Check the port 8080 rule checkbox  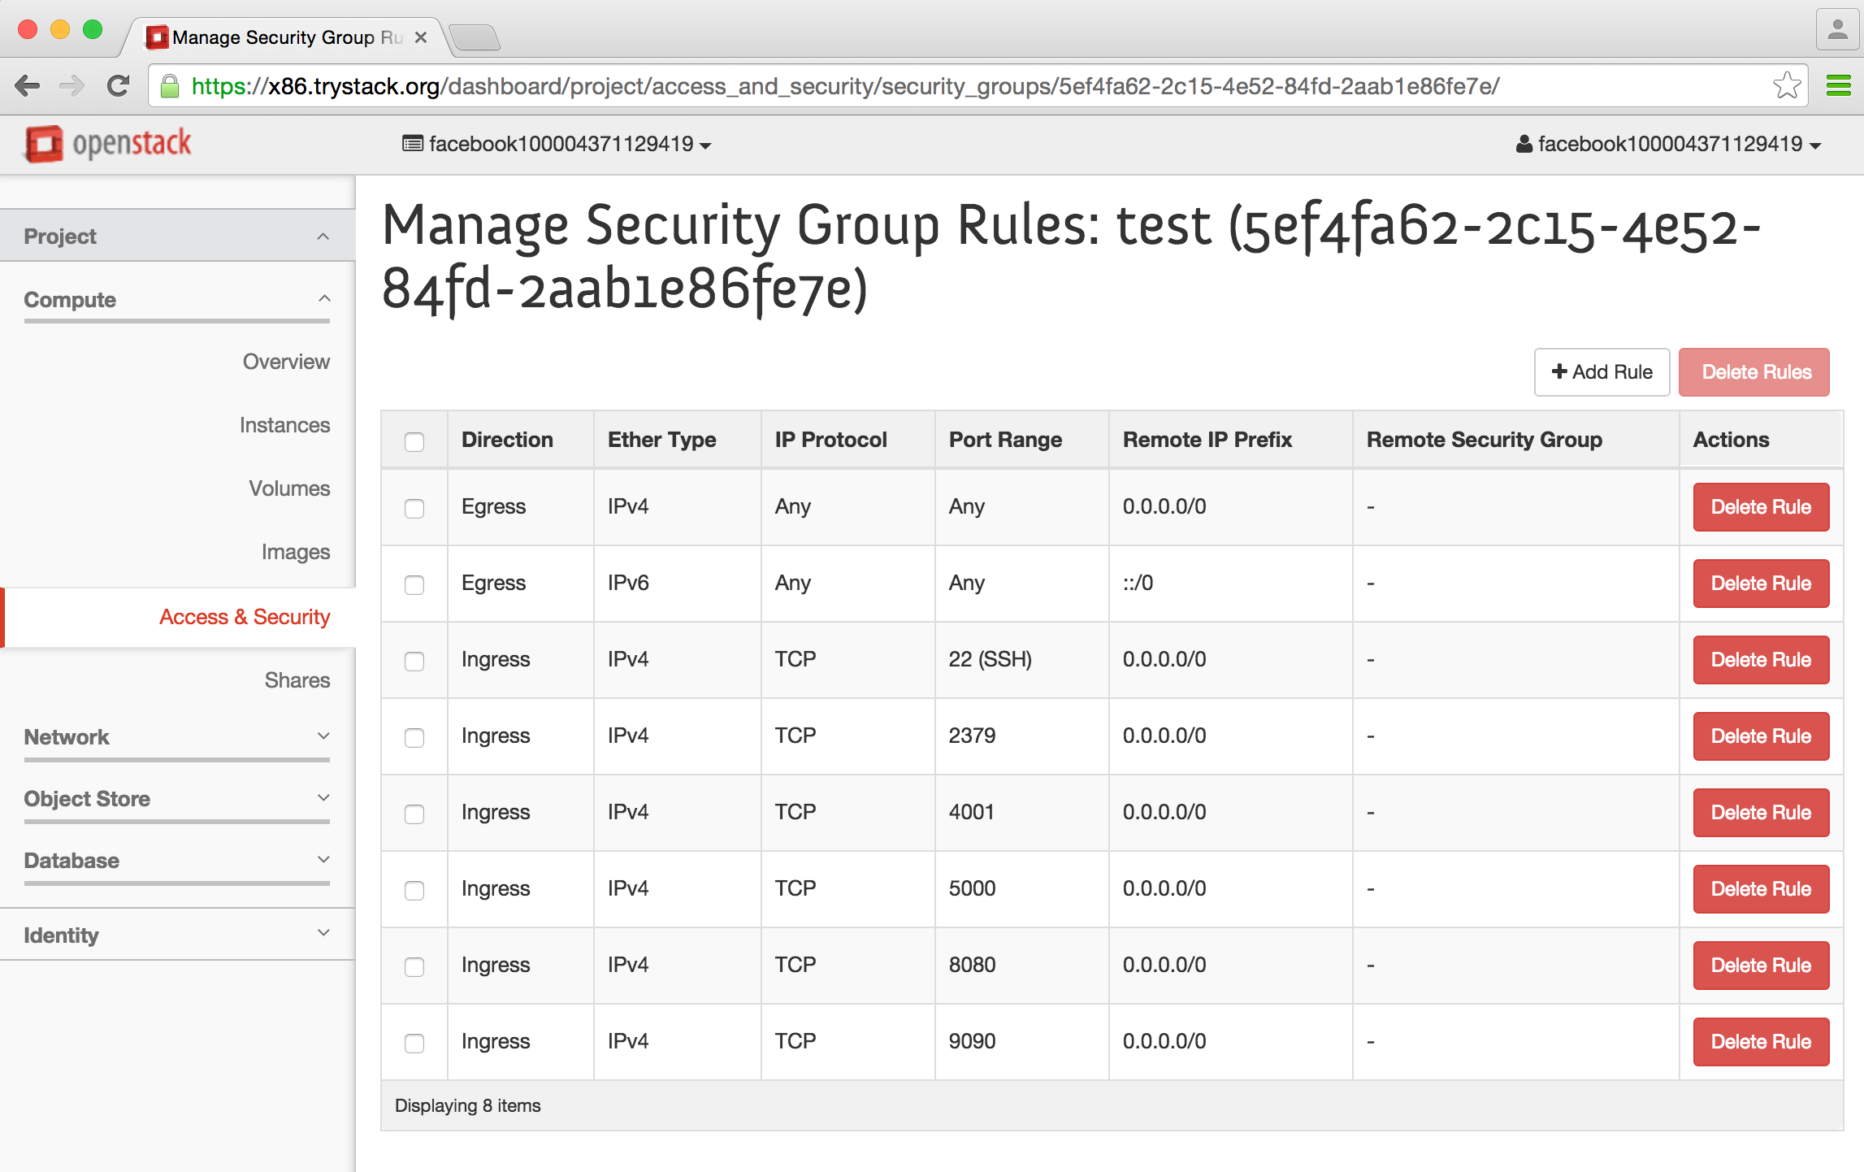tap(414, 967)
